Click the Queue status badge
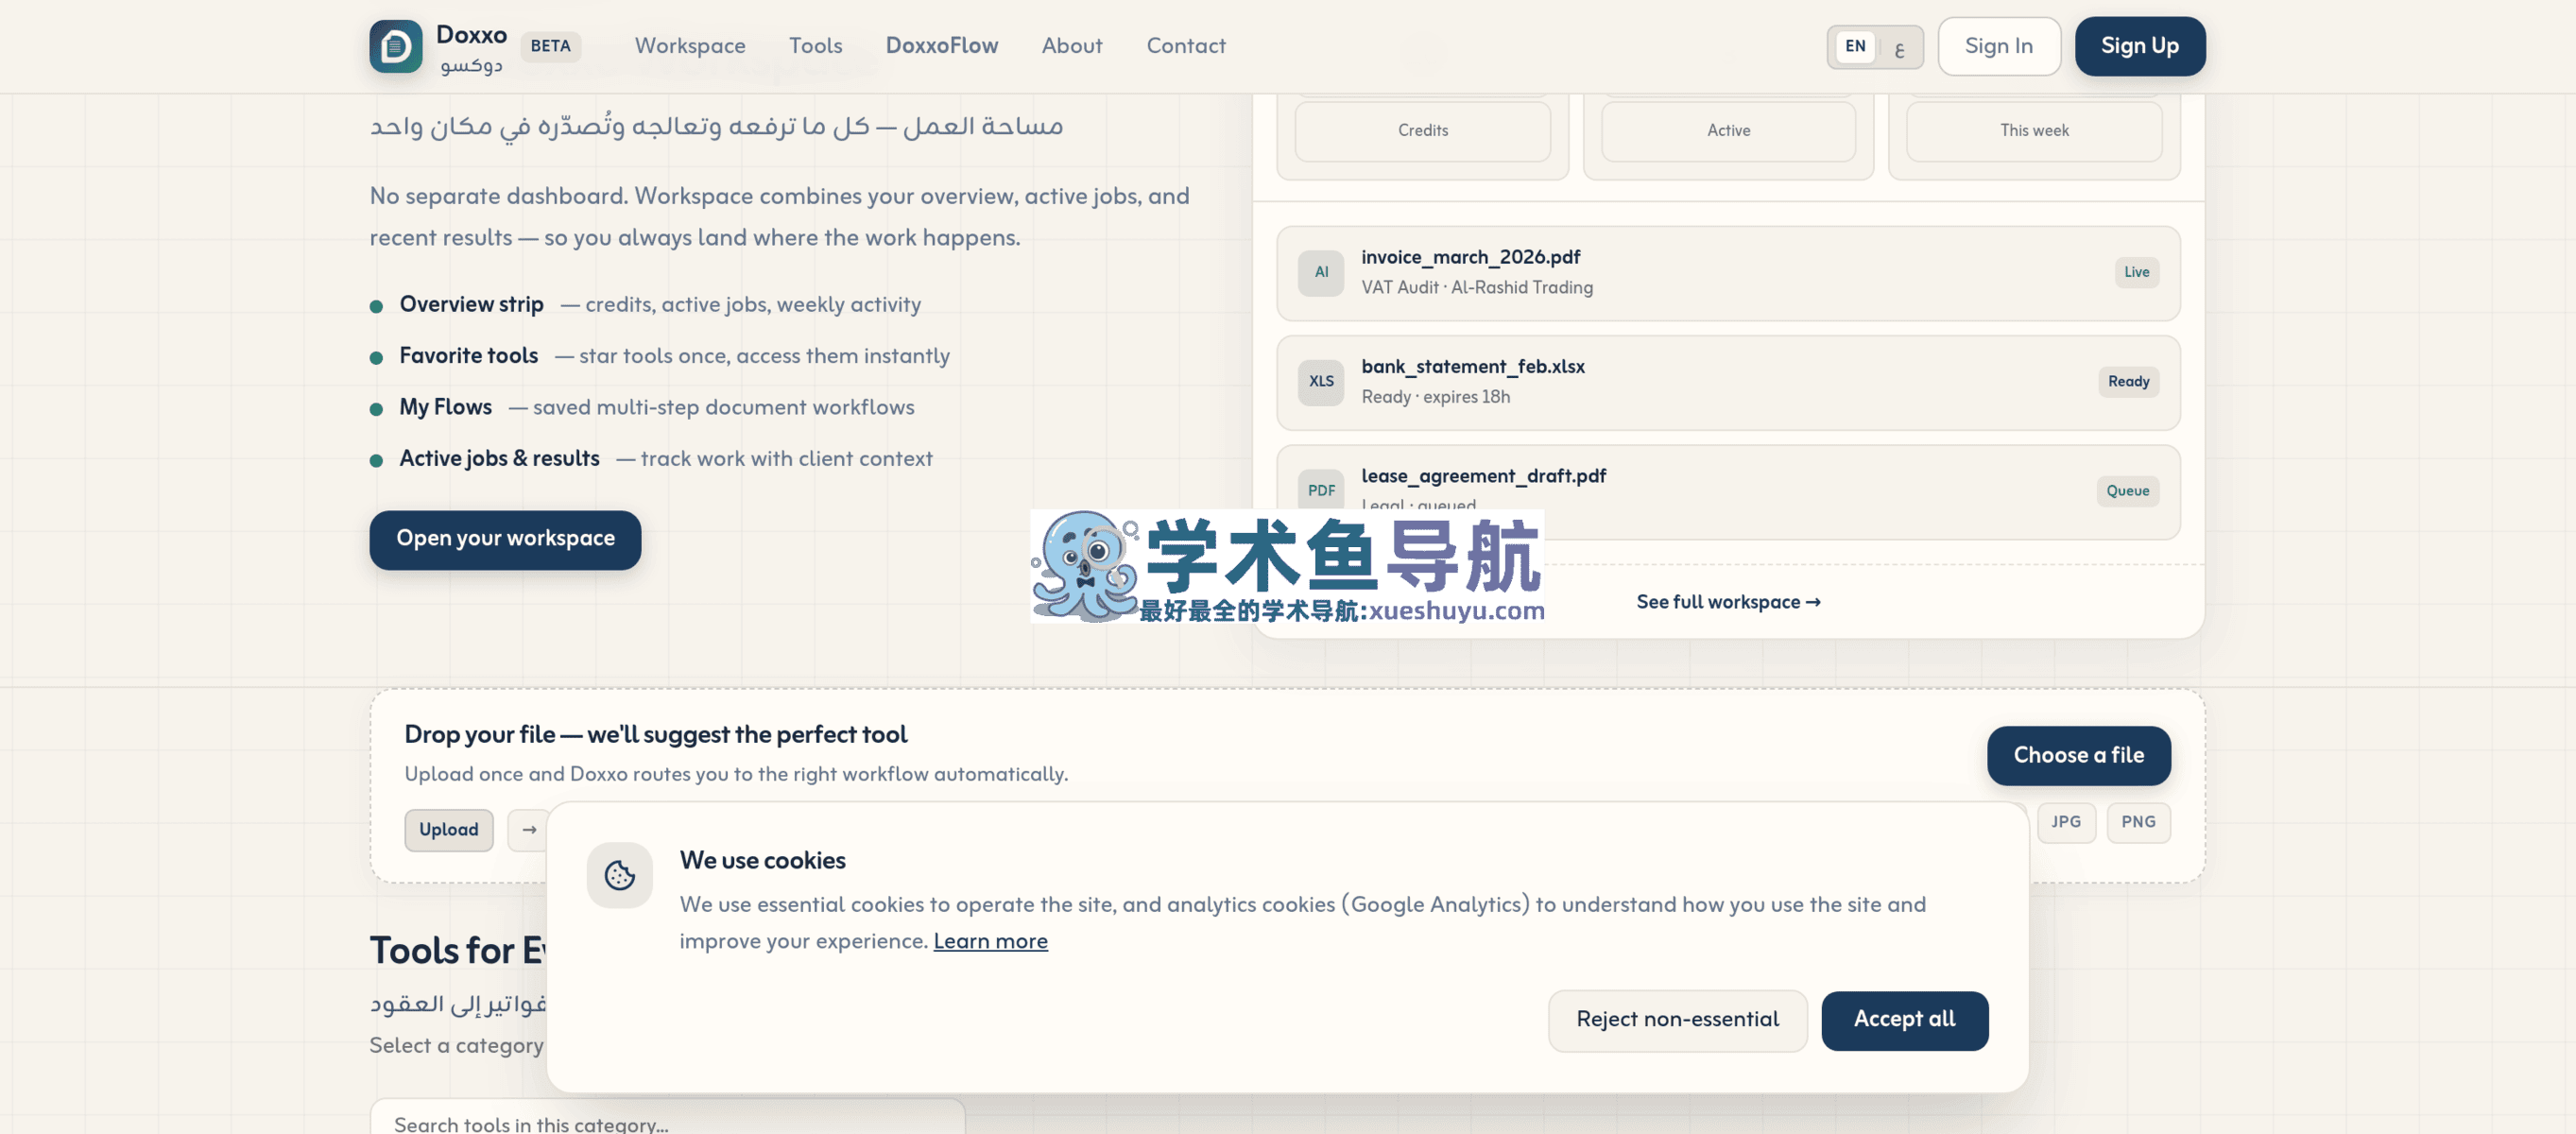This screenshot has height=1134, width=2576. tap(2127, 491)
